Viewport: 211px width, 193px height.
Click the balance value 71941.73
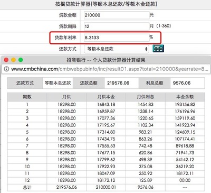[x=185, y=153]
